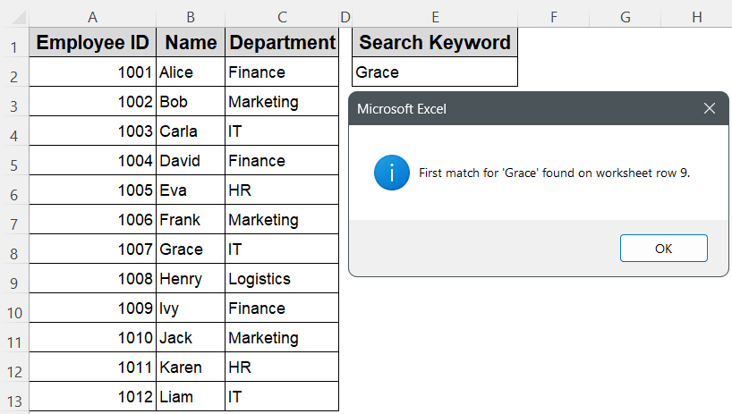Click the select-all corner of the sheet
This screenshot has width=732, height=414.
tap(13, 15)
